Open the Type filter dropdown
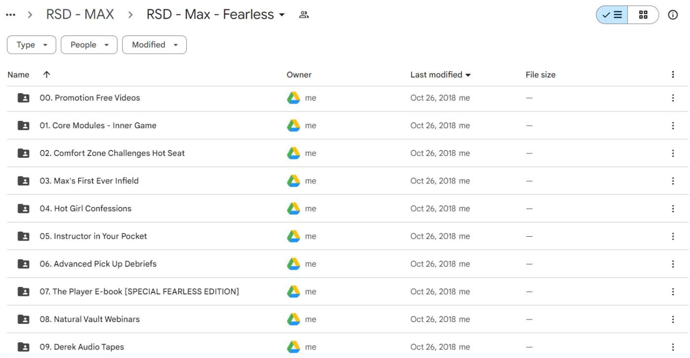The height and width of the screenshot is (358, 690). click(31, 44)
